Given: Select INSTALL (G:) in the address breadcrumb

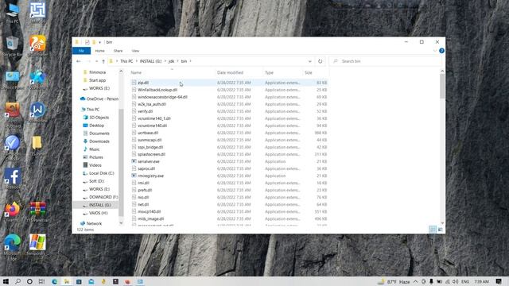Looking at the screenshot, I should coord(150,61).
